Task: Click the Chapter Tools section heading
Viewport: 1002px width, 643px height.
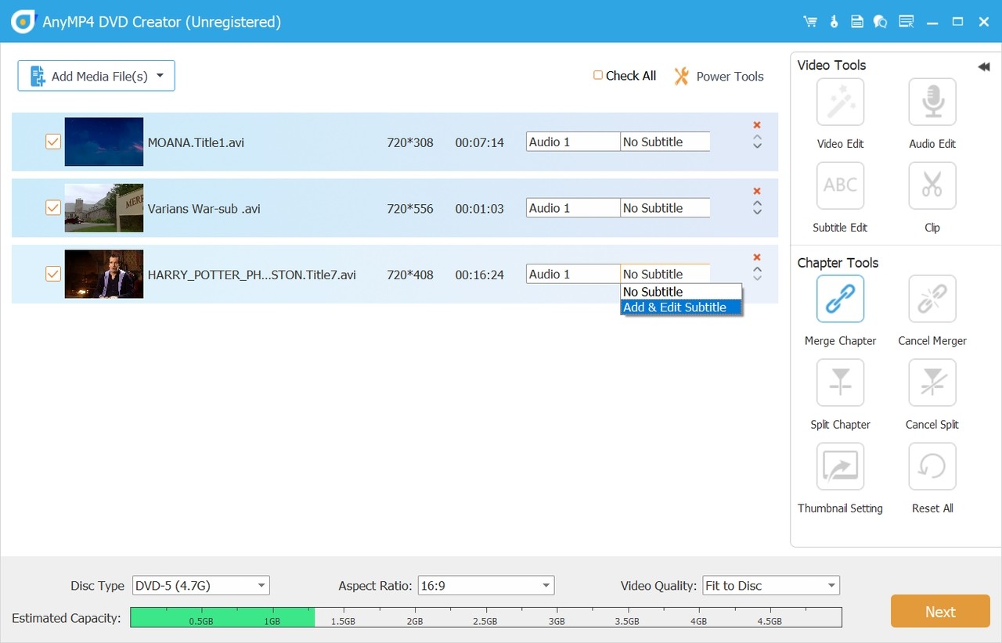Action: click(838, 263)
